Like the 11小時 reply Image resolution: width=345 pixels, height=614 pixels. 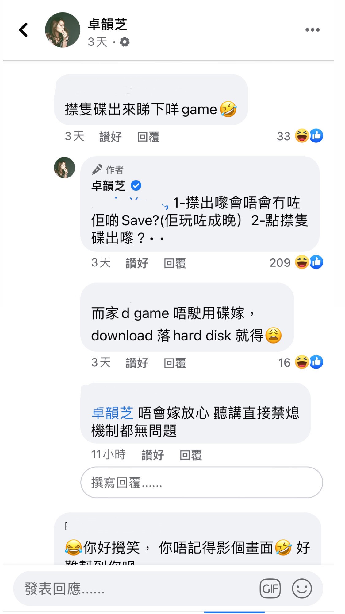point(153,455)
